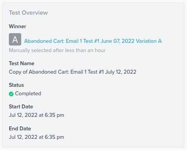Click the End Date label
This screenshot has width=187, height=150.
coord(20,128)
